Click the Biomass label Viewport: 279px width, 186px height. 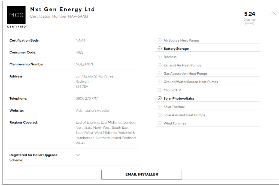pos(170,57)
